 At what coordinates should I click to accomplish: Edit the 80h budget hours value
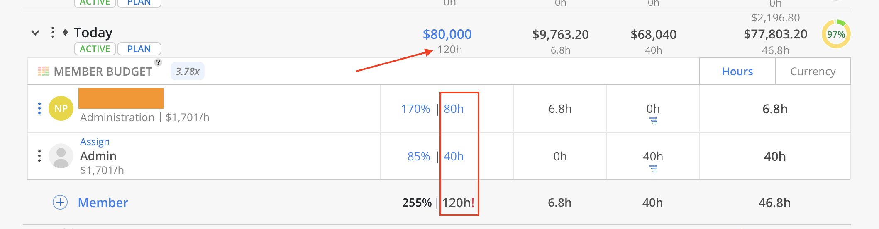click(x=454, y=109)
